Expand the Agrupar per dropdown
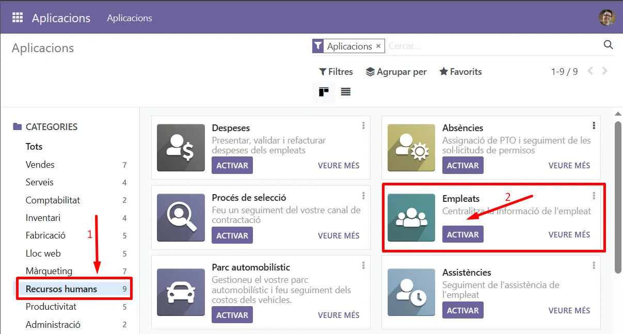623x334 pixels. point(396,72)
